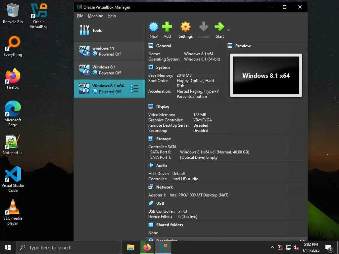Click the windows 11 VM OS icon
339x254 pixels.
[x=84, y=51]
